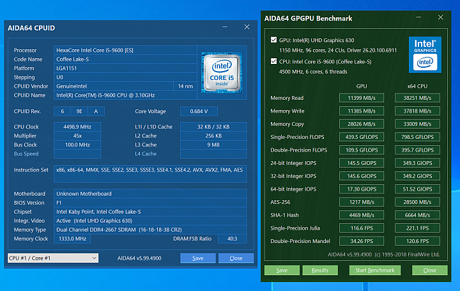
Task: Click the L2 Cache 256 KB value
Action: coord(213,136)
